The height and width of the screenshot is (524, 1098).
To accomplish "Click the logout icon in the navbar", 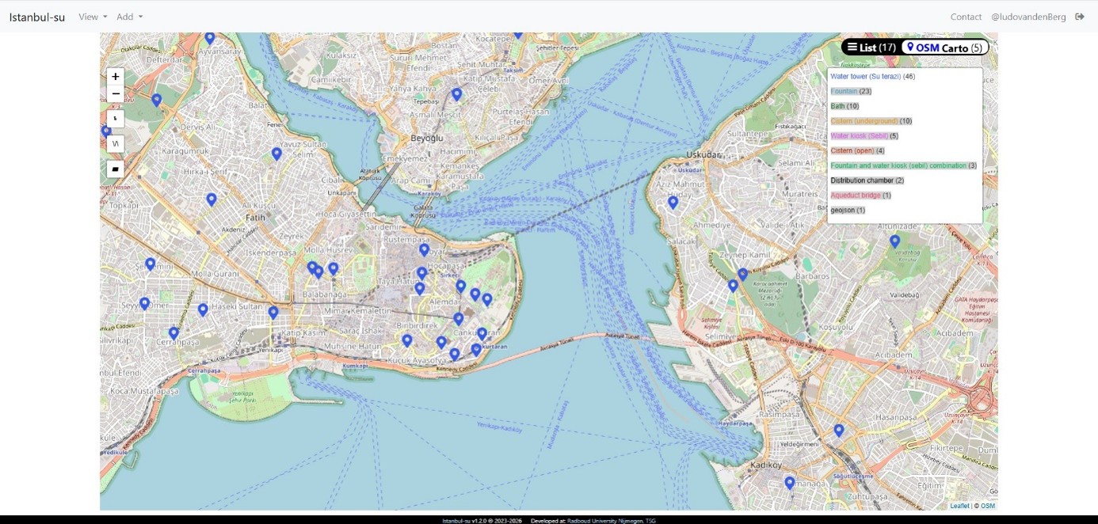I will coord(1080,17).
